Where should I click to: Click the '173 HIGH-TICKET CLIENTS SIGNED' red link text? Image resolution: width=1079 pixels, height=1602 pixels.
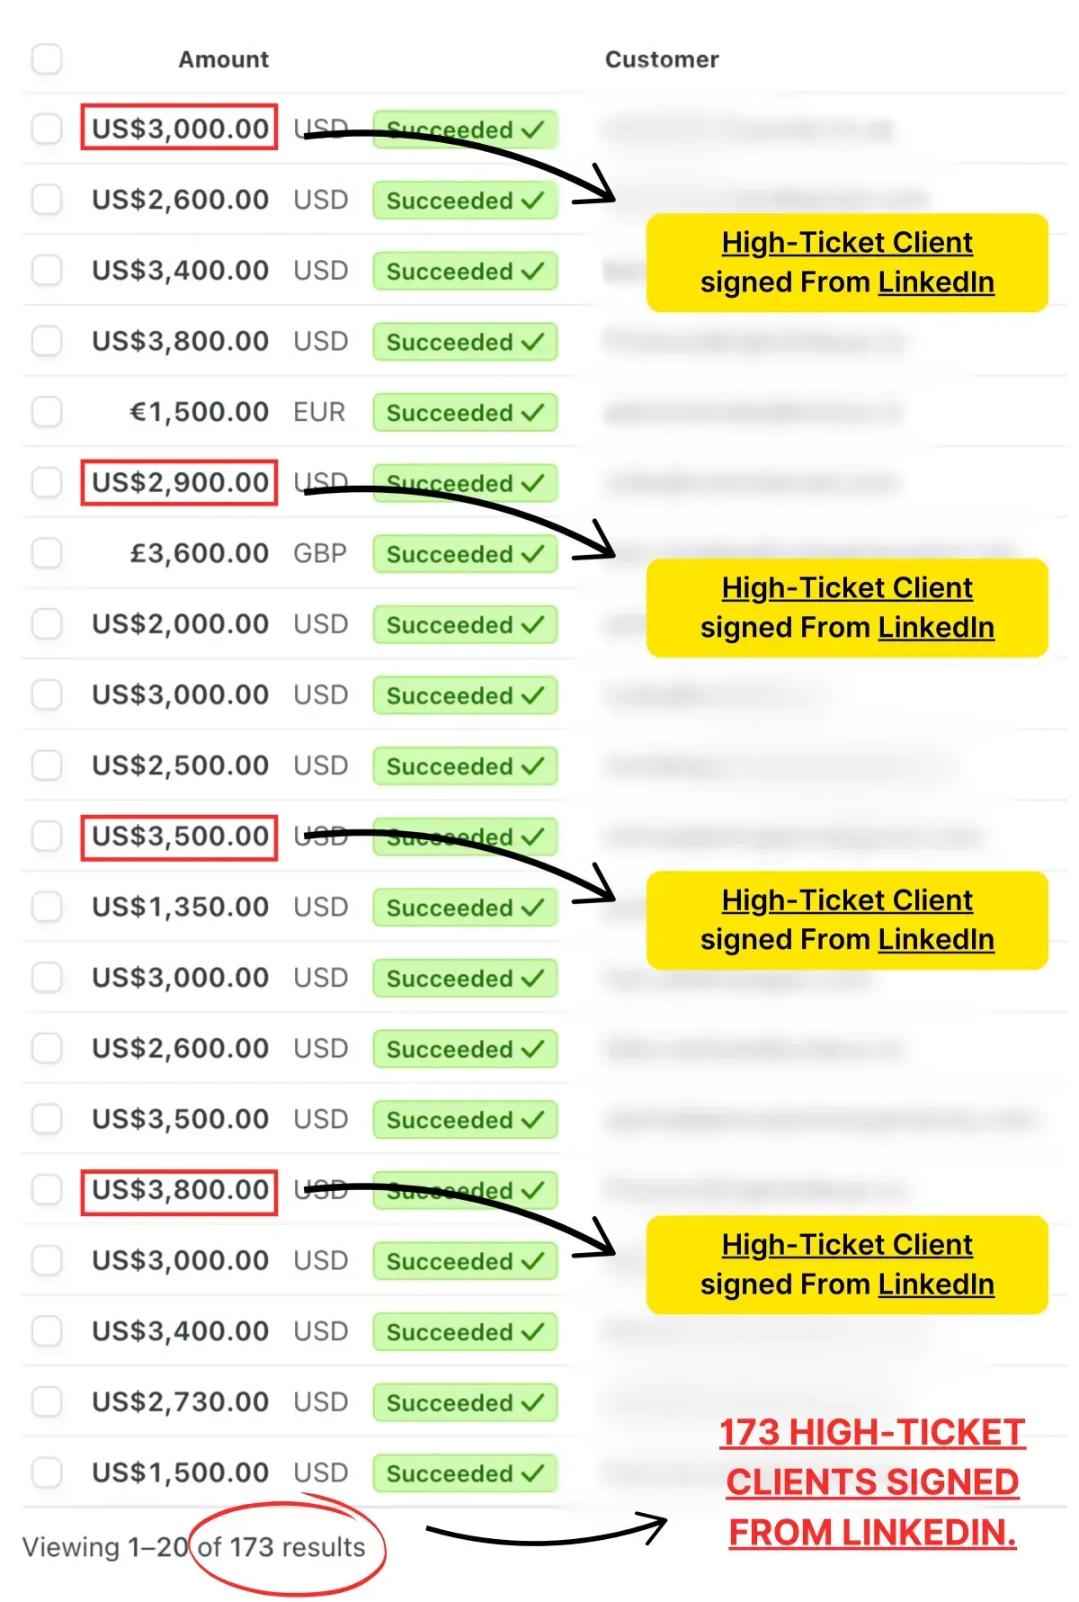(872, 1457)
